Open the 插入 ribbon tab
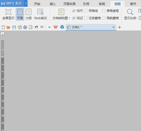Viewport: 141px width, 131px height. pos(53,4)
